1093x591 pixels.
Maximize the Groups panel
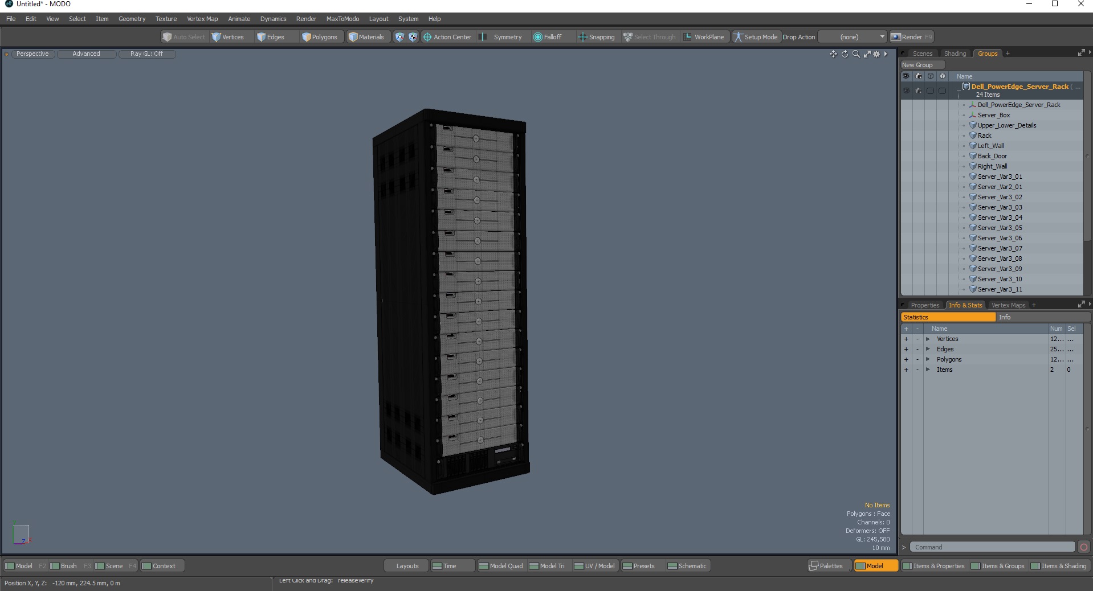coord(1081,53)
